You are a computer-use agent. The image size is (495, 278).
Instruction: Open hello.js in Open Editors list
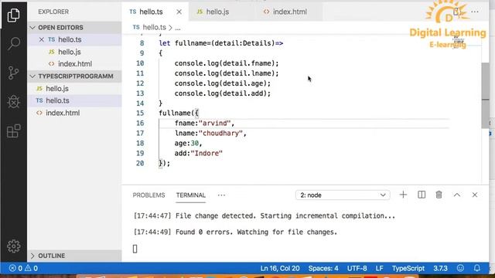[x=74, y=52]
